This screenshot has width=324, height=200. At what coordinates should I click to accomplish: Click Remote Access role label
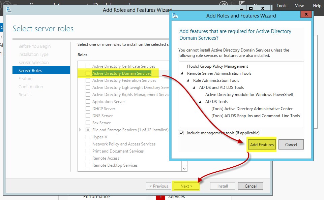106,158
